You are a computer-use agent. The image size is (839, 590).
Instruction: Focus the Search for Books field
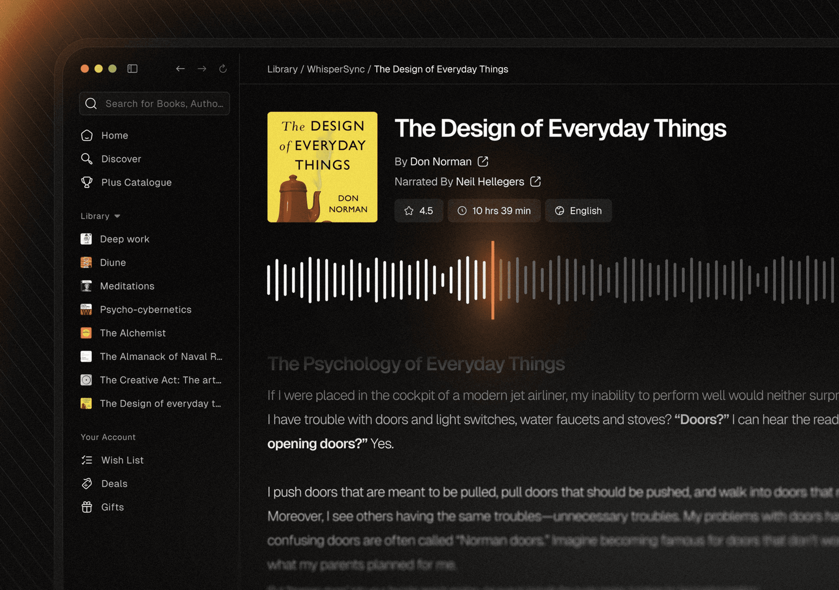164,104
